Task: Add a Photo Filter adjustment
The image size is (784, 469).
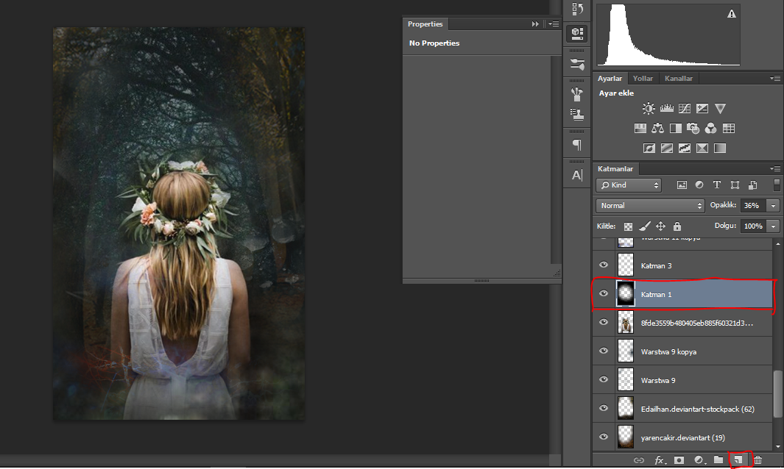Action: coord(693,129)
